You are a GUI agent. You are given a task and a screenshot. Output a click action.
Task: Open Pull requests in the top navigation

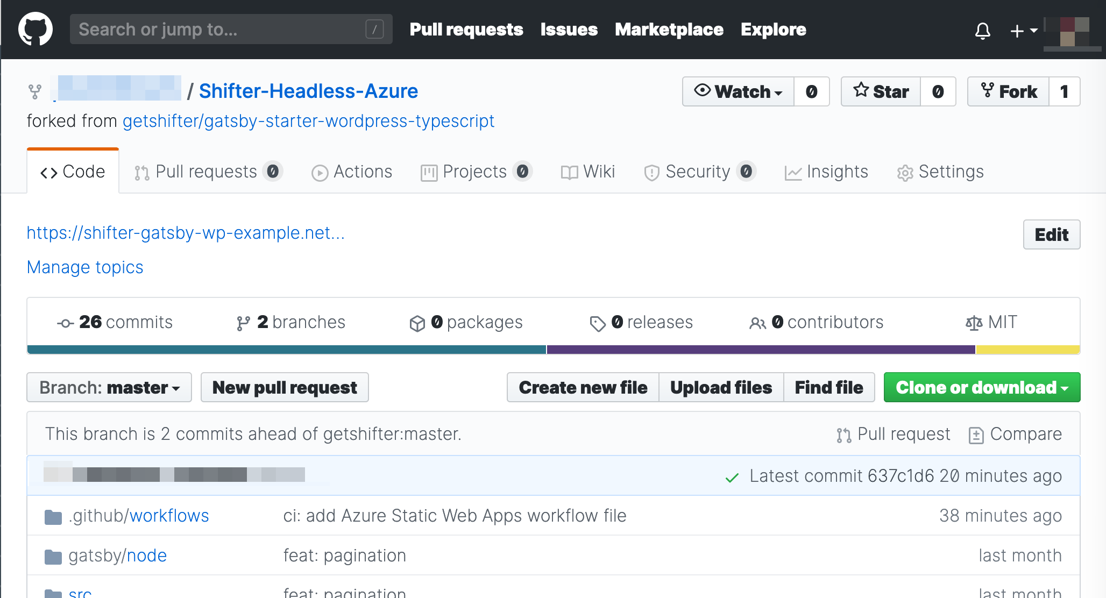coord(466,30)
